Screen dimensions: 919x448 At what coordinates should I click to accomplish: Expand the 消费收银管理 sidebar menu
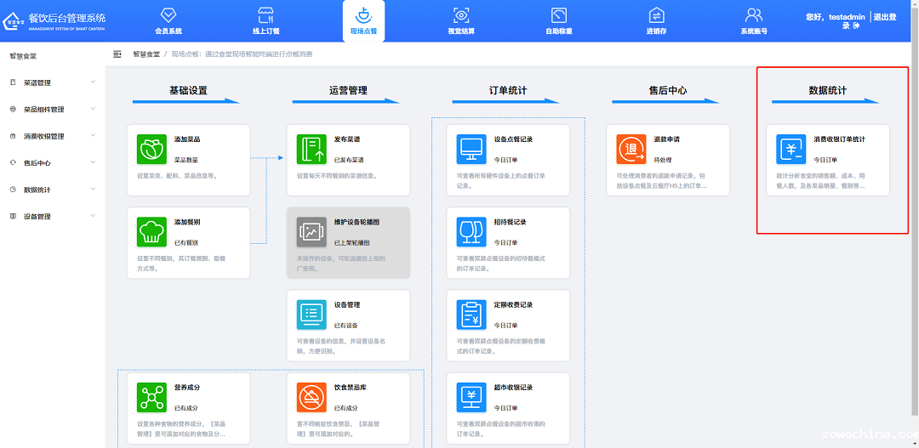51,136
